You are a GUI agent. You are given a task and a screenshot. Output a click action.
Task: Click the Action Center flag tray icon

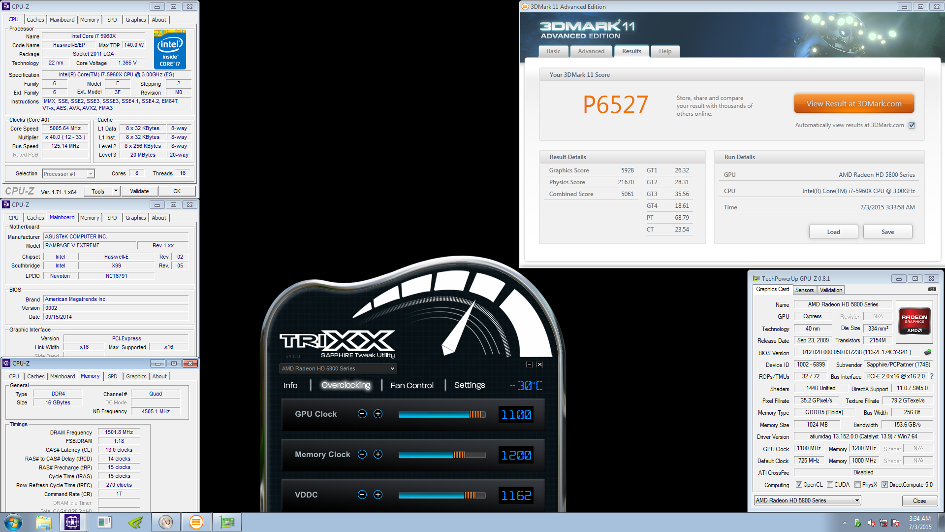click(895, 523)
